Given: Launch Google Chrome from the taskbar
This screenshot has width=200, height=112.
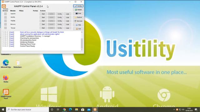Looking at the screenshot, I should click(x=64, y=110).
